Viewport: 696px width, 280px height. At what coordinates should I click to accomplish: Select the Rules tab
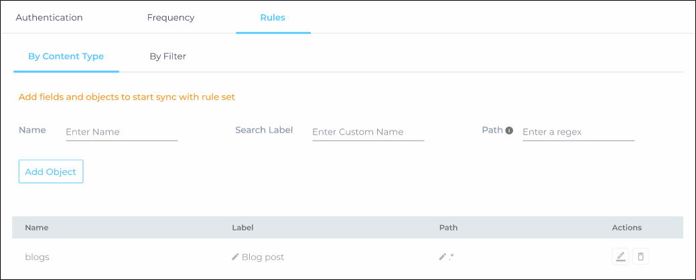point(273,17)
